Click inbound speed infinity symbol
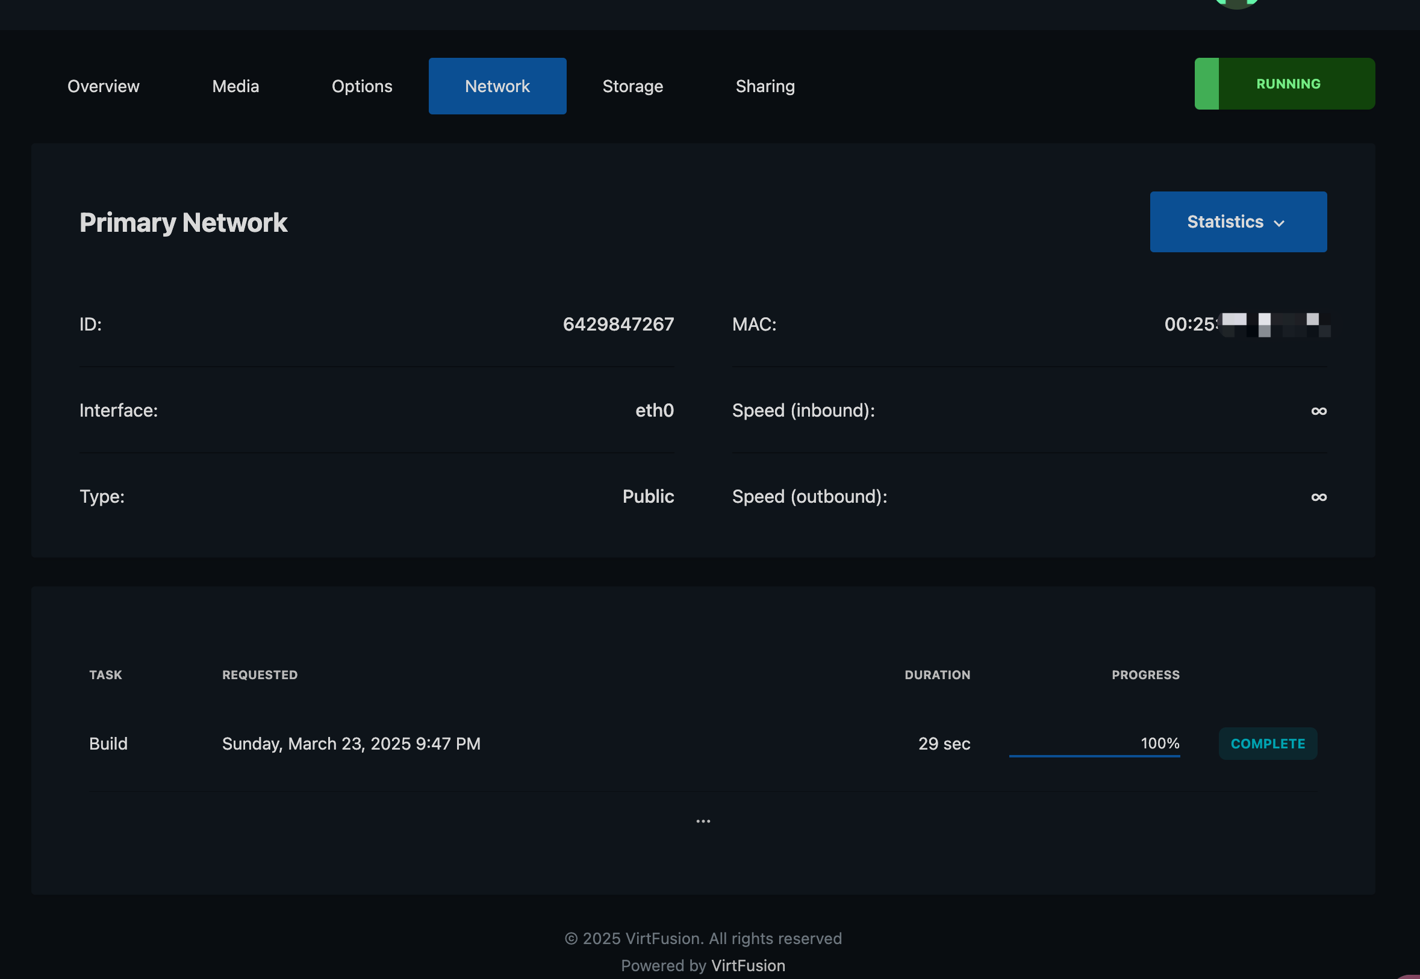The image size is (1420, 979). (1319, 411)
